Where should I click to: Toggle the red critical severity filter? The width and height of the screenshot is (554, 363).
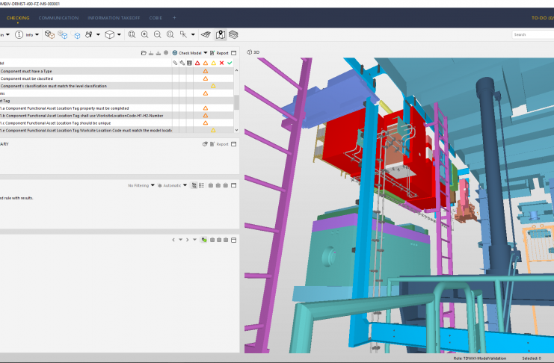(x=197, y=63)
